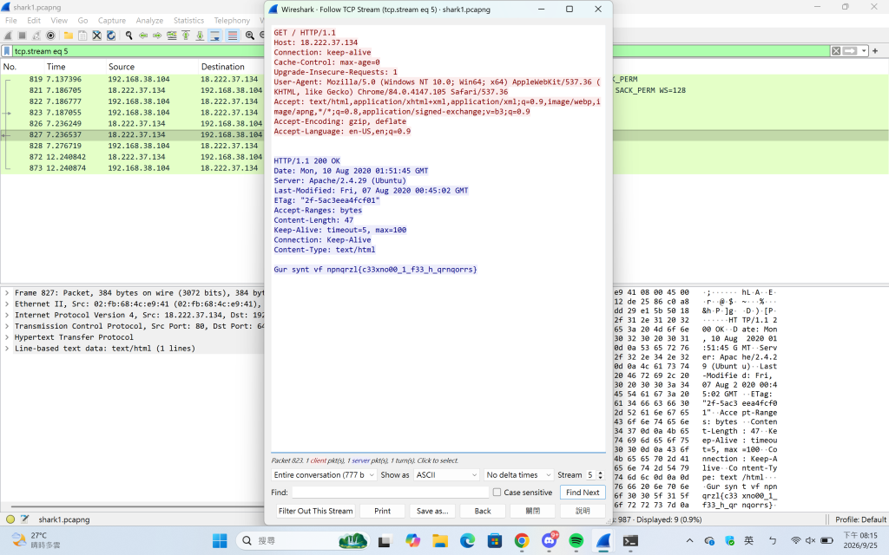Open the Statistics menu
889x555 pixels.
188,21
